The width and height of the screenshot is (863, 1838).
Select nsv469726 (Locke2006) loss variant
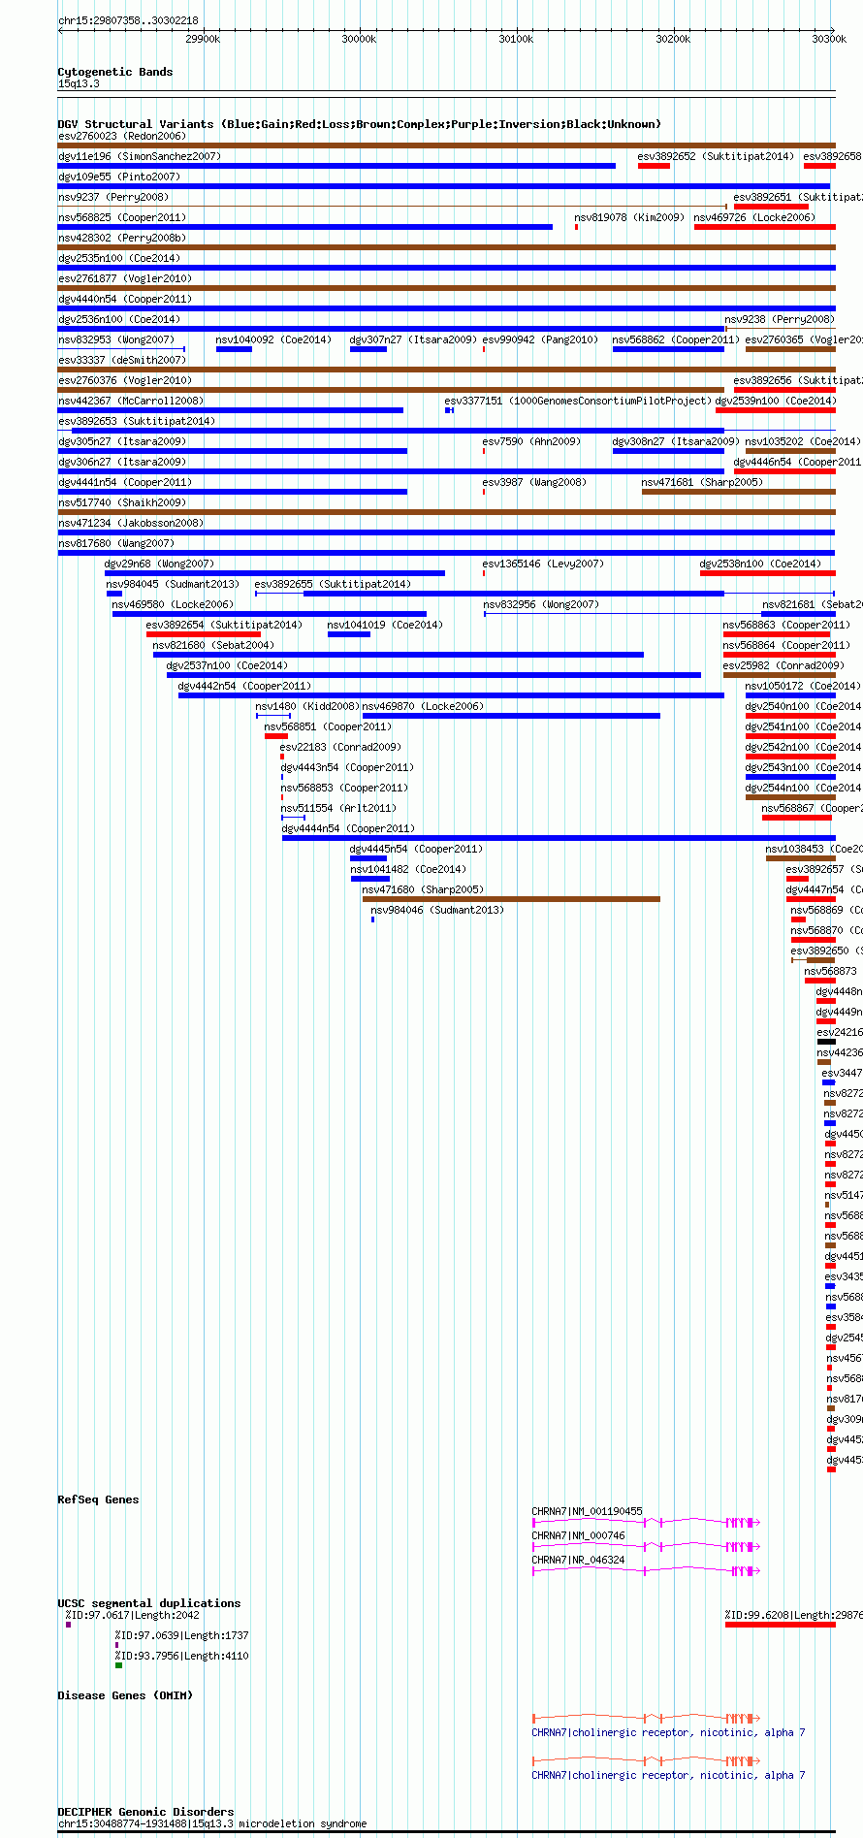pos(765,227)
